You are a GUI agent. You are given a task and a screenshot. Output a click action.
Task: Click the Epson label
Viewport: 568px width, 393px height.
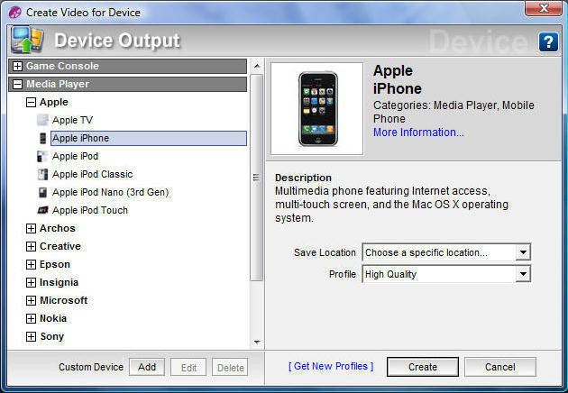pos(55,264)
